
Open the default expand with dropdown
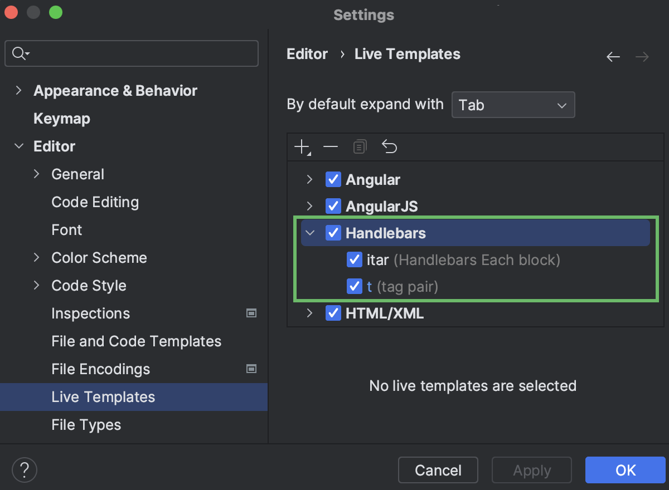513,105
